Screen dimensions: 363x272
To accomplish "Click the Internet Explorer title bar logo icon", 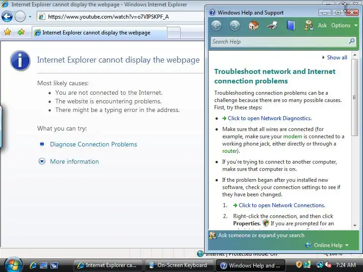I will (x=5, y=4).
